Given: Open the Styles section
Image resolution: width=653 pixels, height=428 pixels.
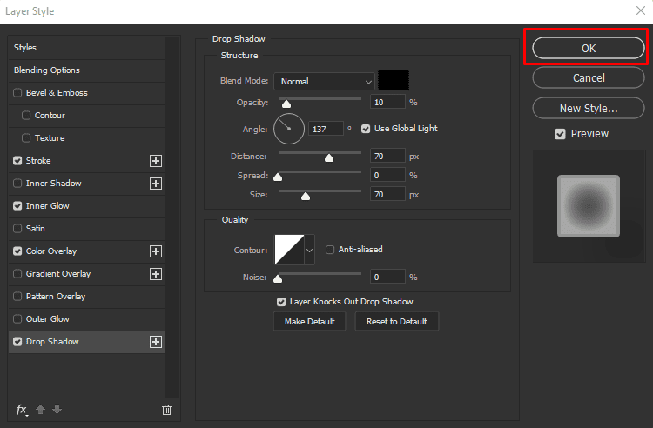Looking at the screenshot, I should (87, 48).
